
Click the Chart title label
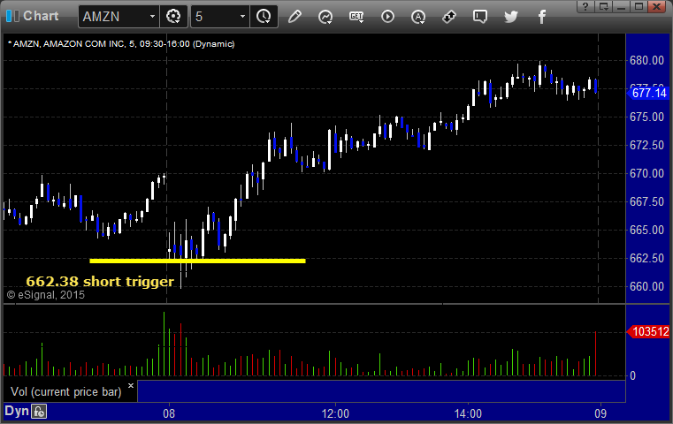click(x=41, y=16)
